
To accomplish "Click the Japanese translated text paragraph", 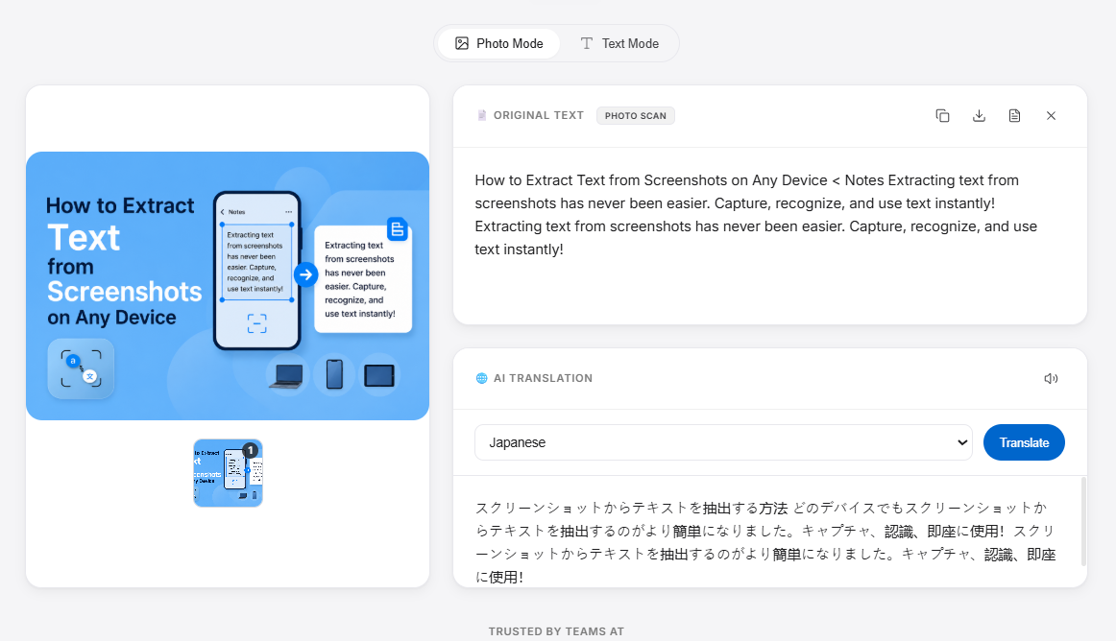I will (765, 542).
